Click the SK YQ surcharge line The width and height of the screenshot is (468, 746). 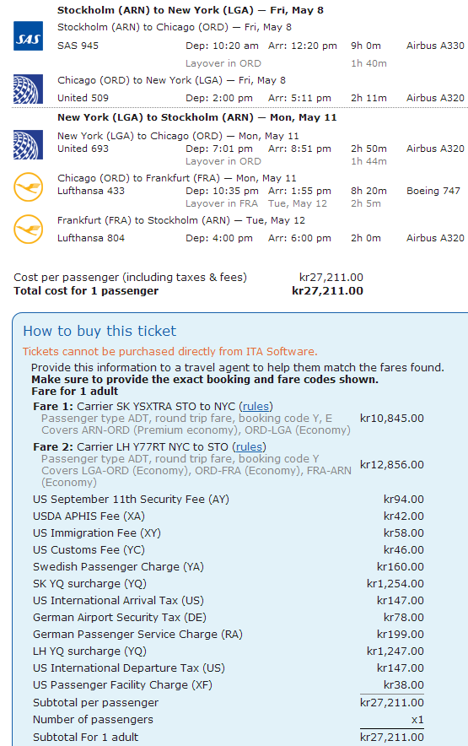pos(229,584)
